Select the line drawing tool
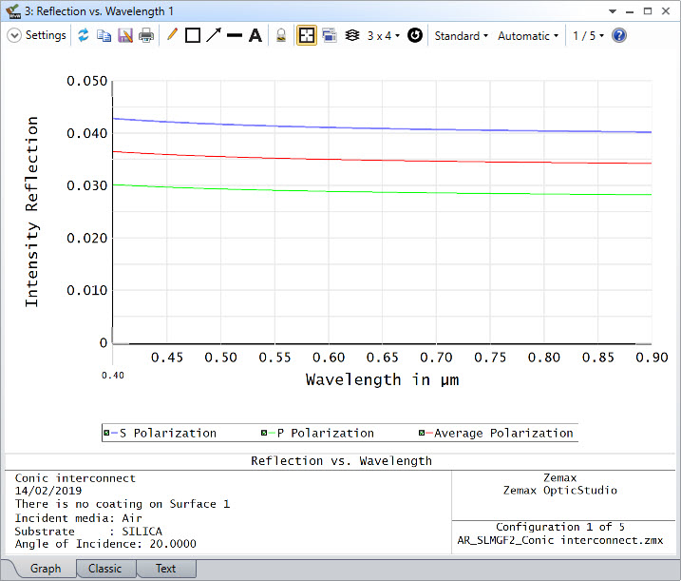Viewport: 681px width, 581px height. click(235, 36)
